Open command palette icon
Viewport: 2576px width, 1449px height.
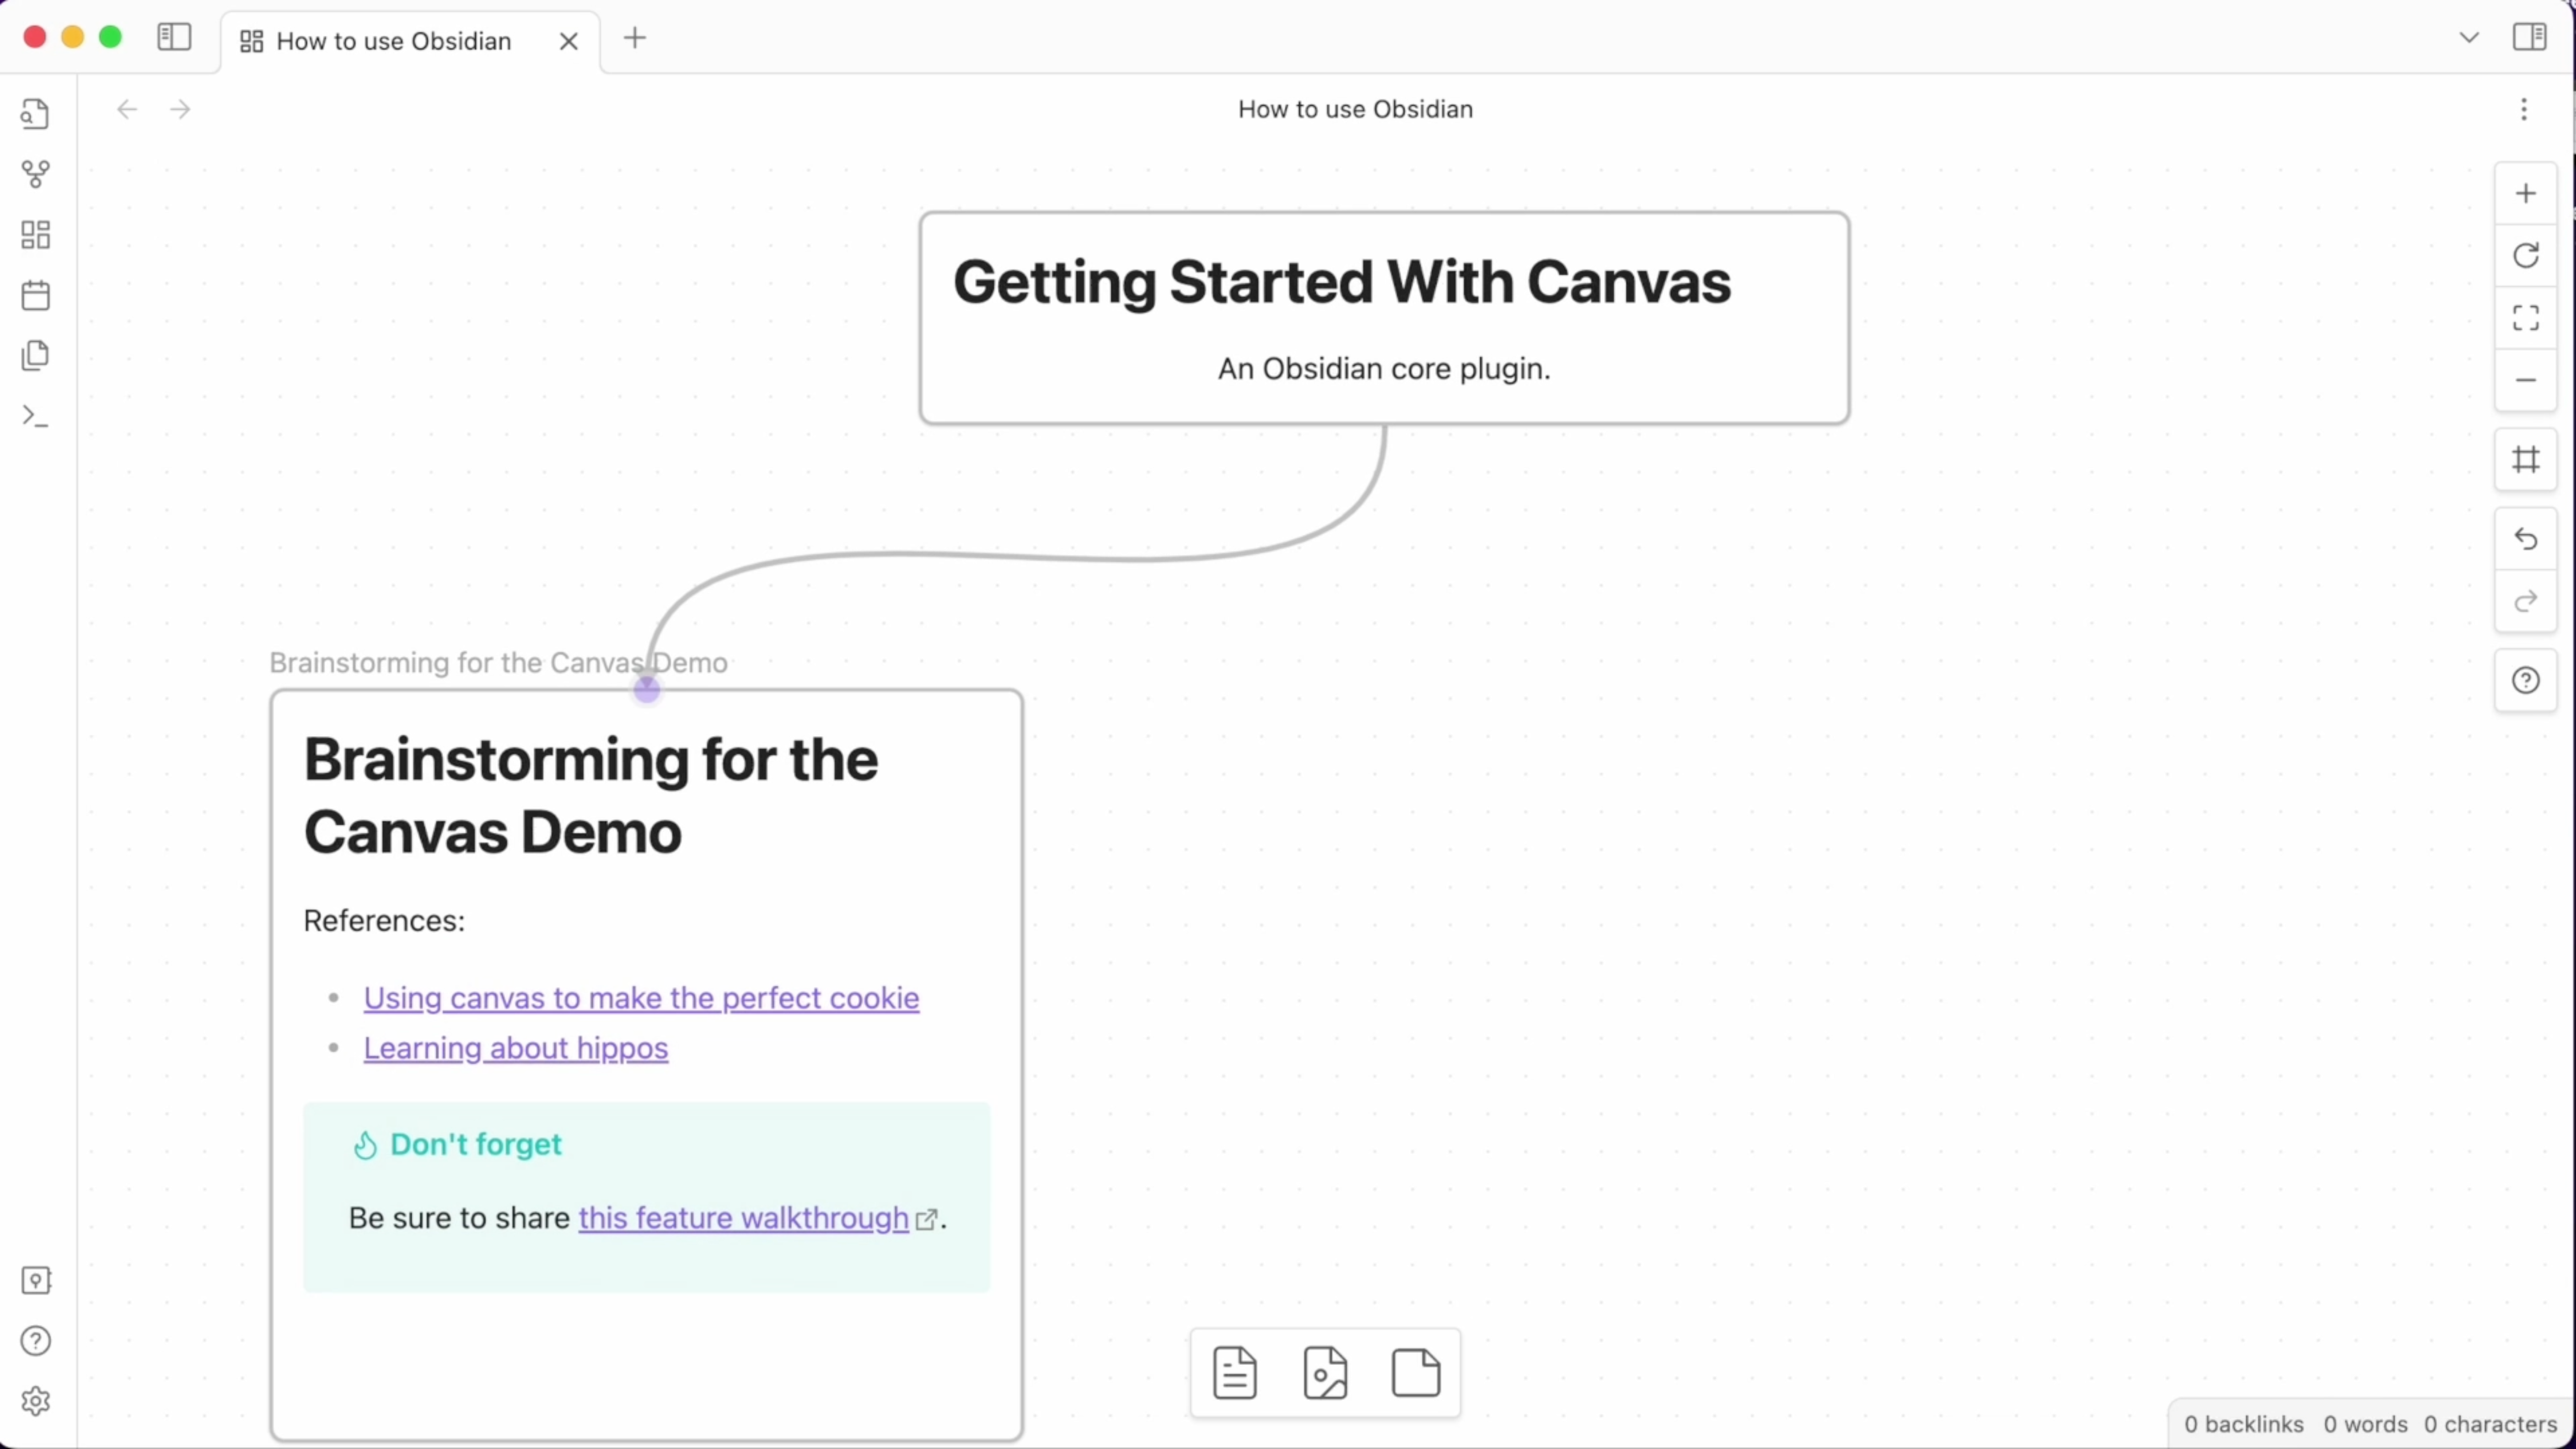click(36, 416)
